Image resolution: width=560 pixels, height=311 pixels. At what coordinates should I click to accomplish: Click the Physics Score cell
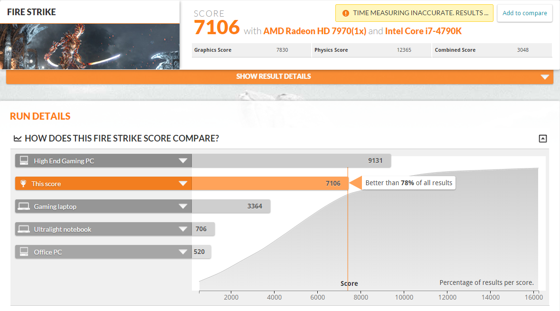coord(371,50)
